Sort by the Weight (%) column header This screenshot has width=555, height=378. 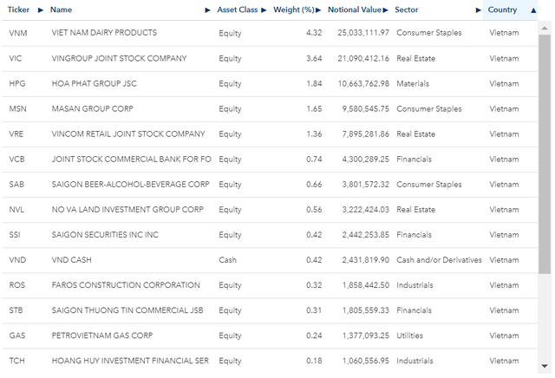293,10
